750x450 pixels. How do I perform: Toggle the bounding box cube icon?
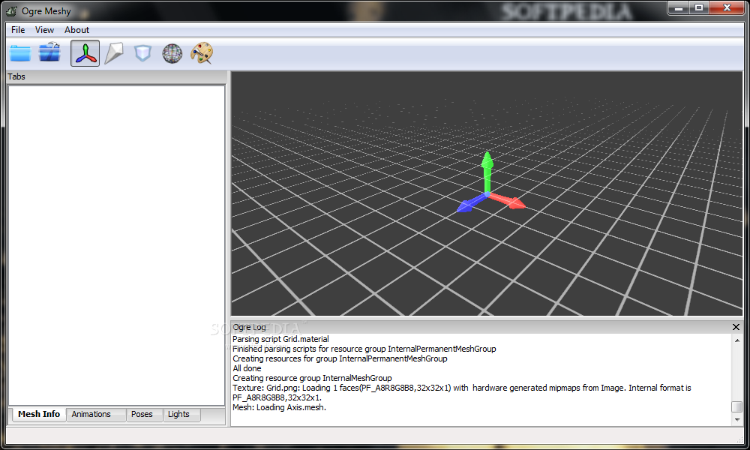(142, 53)
